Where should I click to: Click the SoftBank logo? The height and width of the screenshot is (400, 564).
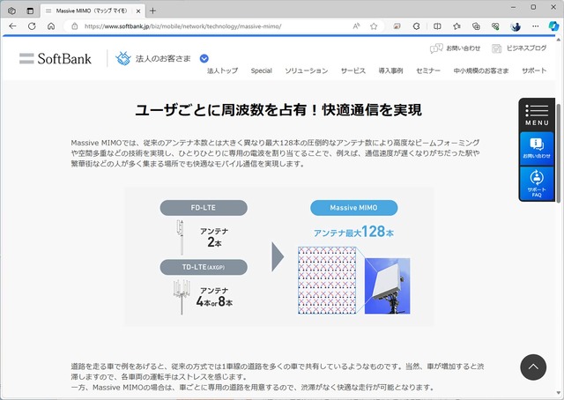[x=56, y=58]
